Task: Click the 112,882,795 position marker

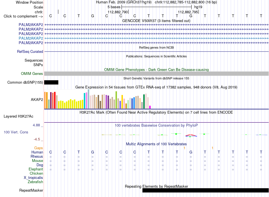Action: (188, 12)
